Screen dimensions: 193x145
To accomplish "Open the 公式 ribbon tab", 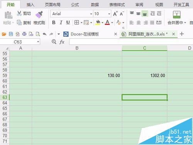I will (x=75, y=5).
